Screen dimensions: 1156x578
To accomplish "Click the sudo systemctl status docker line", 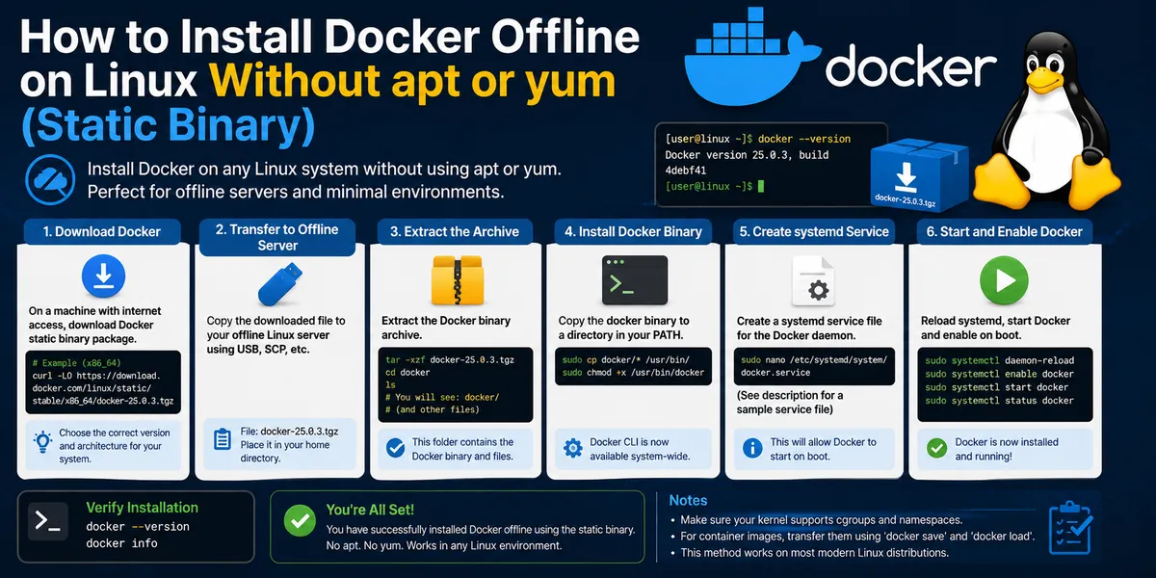I will pyautogui.click(x=999, y=401).
